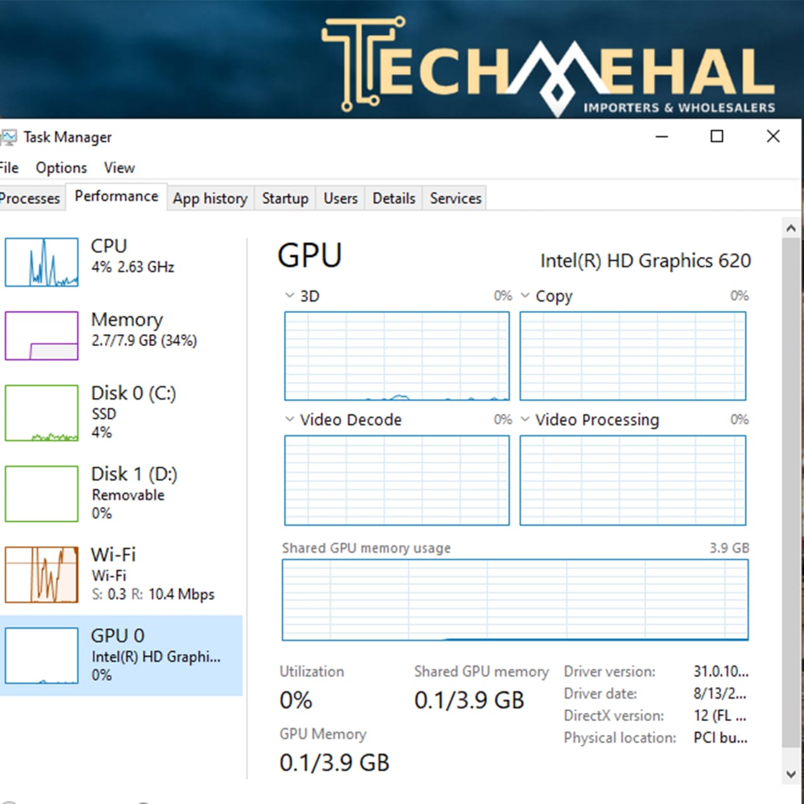Maximize the Task Manager window
804x804 pixels.
coord(717,136)
